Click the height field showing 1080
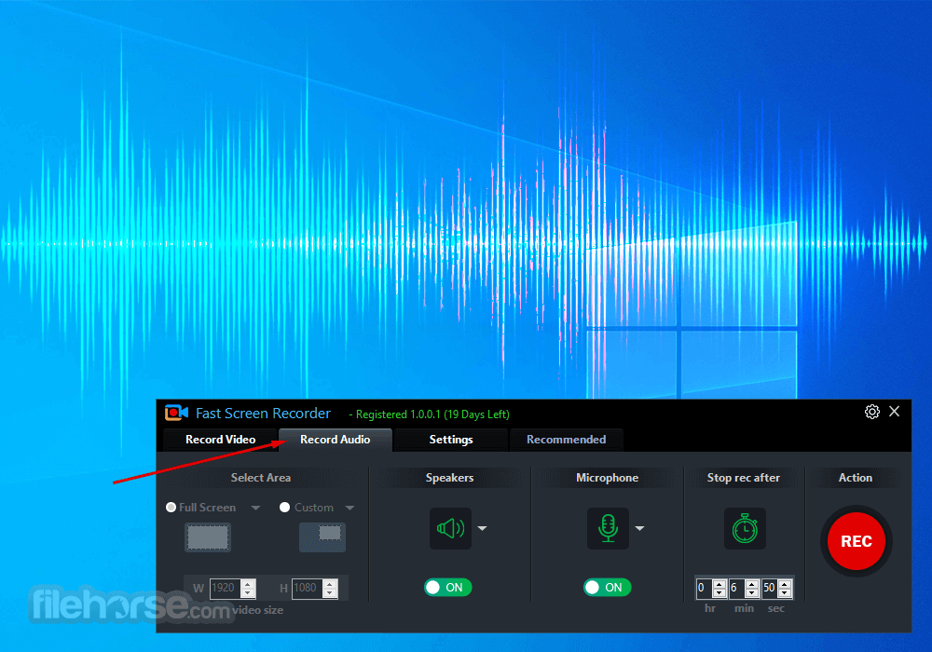The image size is (932, 652). coord(307,588)
